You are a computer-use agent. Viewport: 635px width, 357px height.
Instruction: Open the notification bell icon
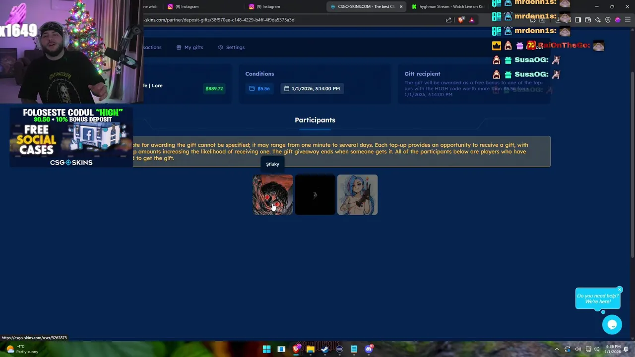[626, 349]
